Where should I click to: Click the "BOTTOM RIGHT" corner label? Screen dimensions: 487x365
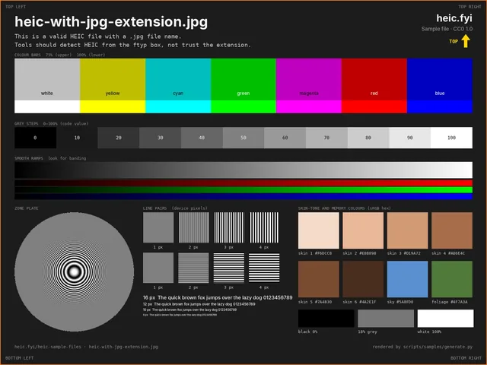click(466, 358)
